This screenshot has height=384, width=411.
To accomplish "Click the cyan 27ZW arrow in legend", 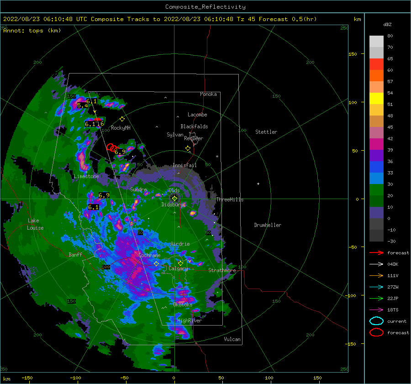I will (x=376, y=287).
